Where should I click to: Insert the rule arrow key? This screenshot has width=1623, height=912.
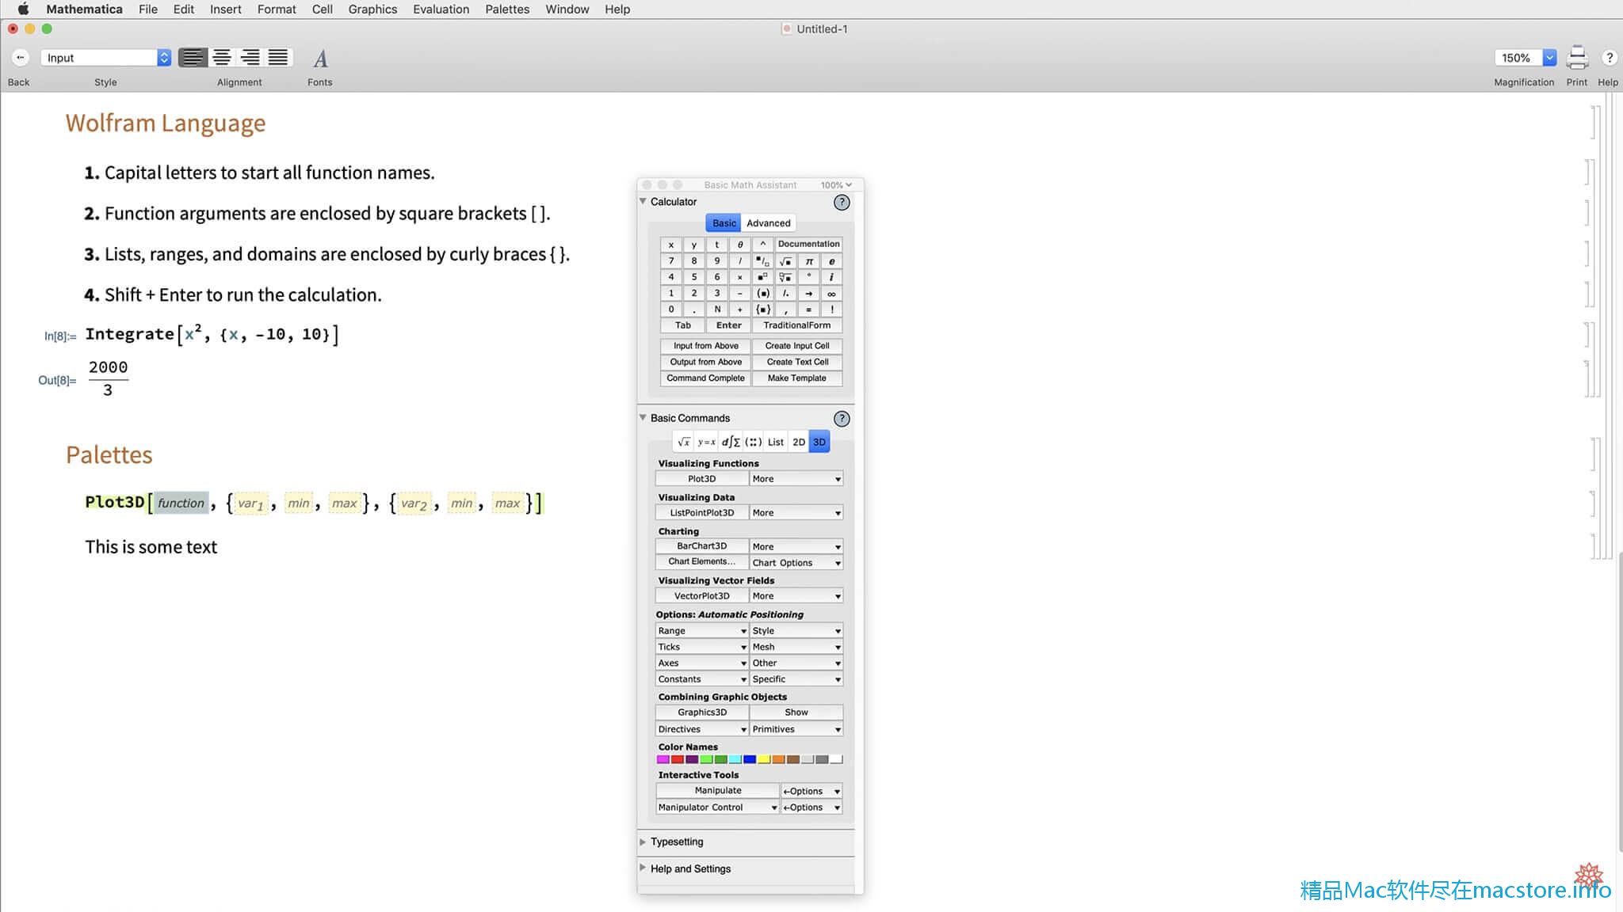click(x=809, y=294)
